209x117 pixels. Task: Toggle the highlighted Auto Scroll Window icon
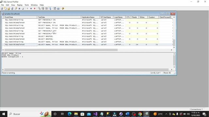tap(50, 9)
